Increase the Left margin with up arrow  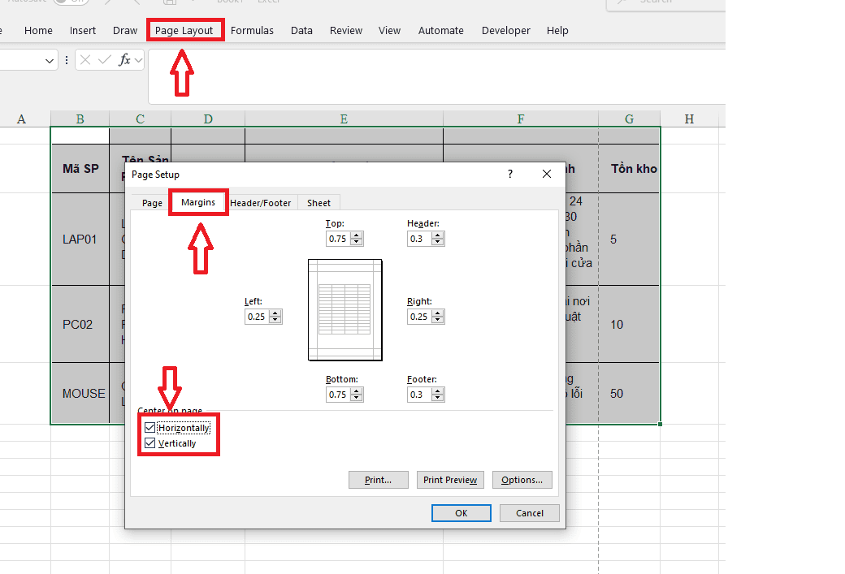(275, 313)
